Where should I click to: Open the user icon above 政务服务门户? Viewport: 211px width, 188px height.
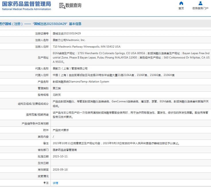tap(200, 3)
